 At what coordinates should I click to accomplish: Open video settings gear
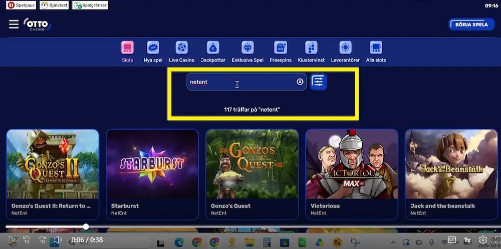pos(483,239)
